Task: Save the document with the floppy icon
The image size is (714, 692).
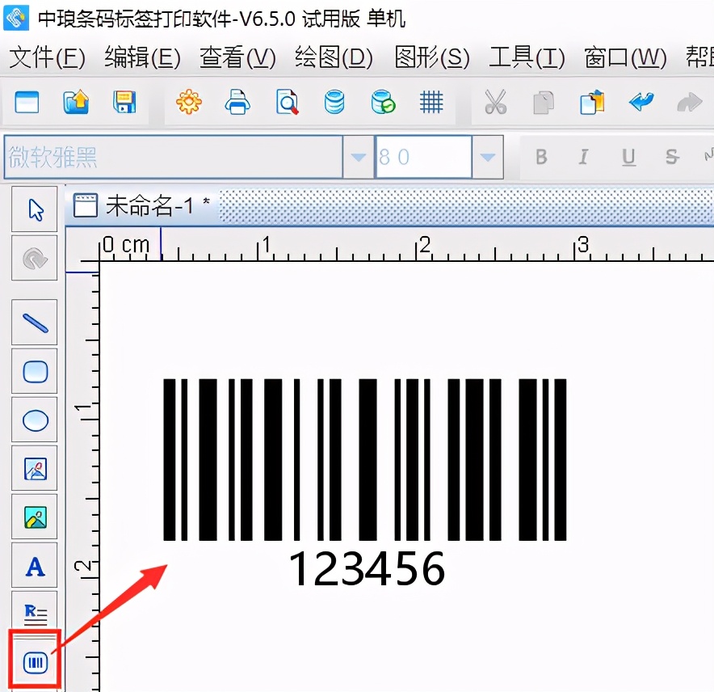Action: point(124,102)
